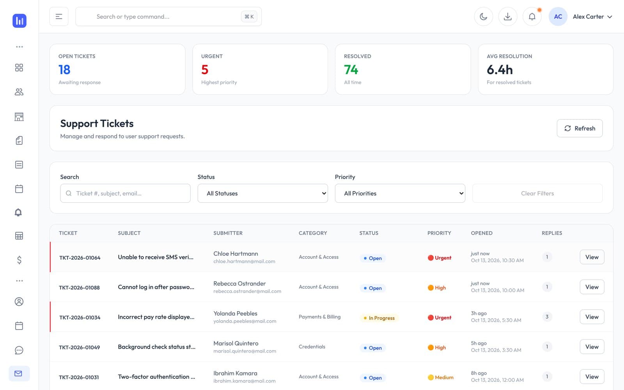Click submitter name Yolanda Peebles

(x=235, y=314)
